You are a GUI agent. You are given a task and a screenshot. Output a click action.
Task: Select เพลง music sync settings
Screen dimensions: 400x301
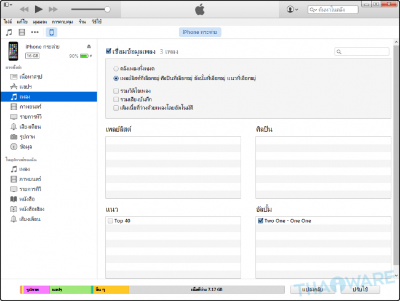(49, 97)
